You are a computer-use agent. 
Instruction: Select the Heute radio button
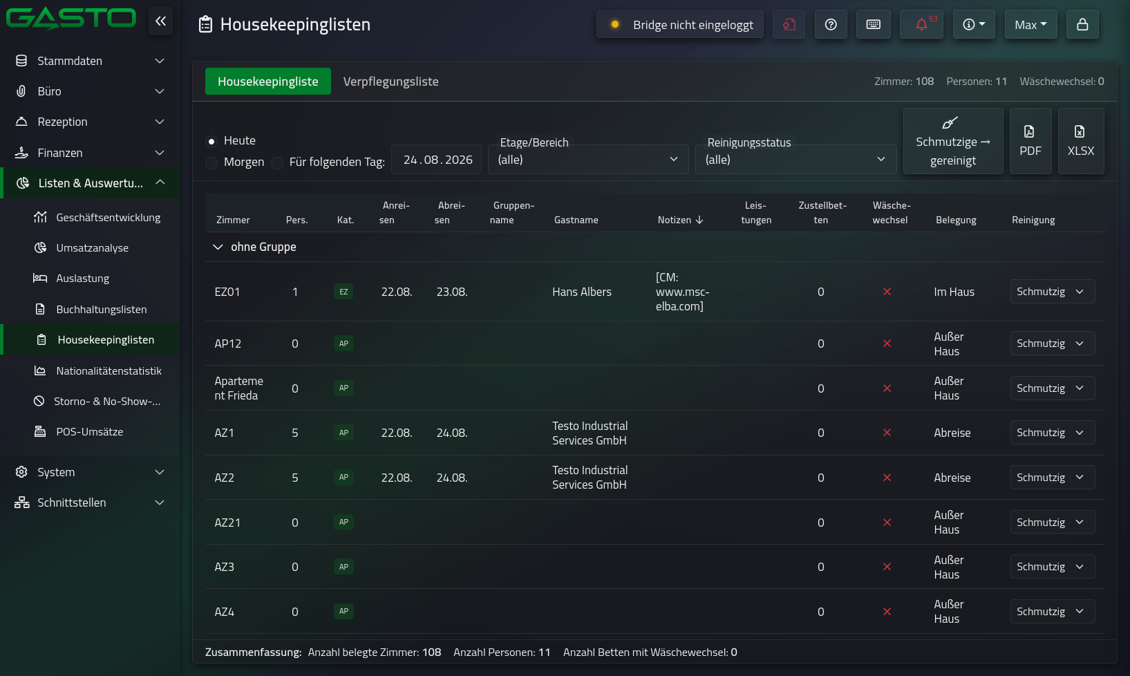pyautogui.click(x=211, y=141)
